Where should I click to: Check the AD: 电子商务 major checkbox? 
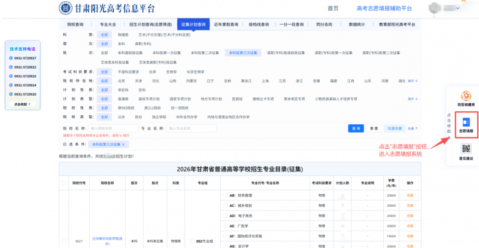225,216
